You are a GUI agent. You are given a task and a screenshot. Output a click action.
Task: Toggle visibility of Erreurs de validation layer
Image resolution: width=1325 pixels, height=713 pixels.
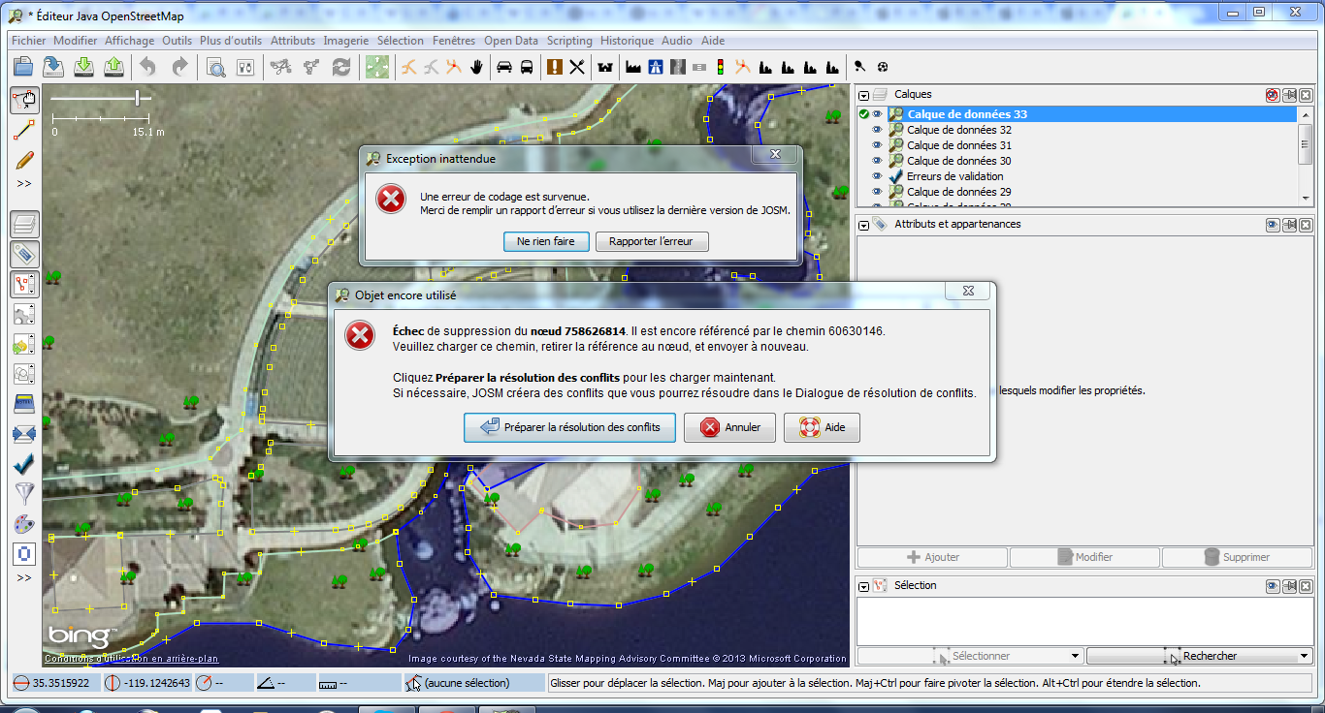coord(877,176)
